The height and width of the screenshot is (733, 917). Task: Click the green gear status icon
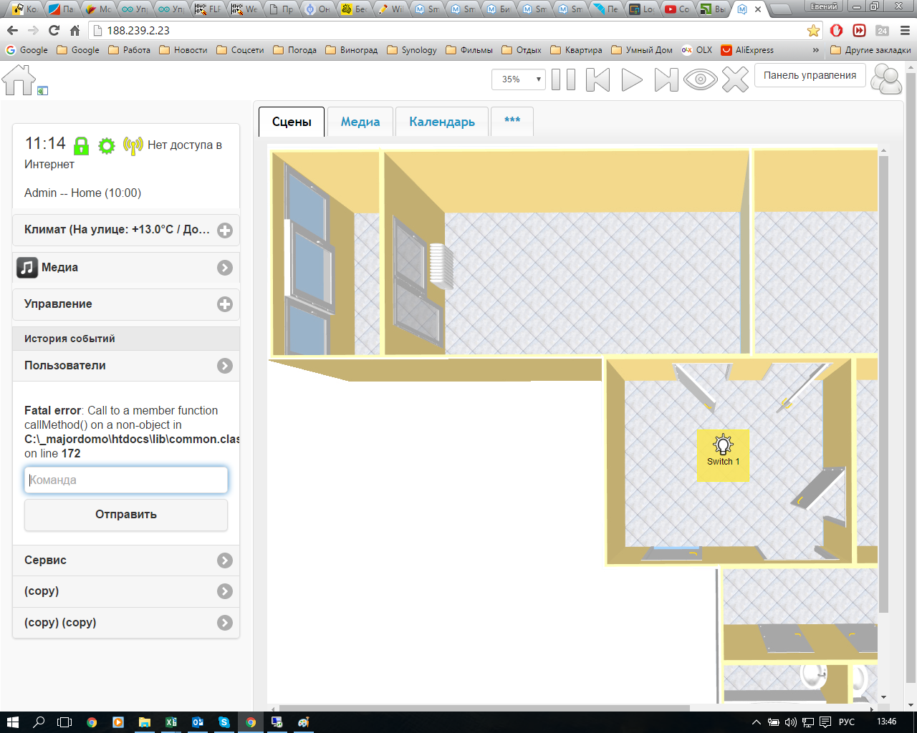(x=107, y=146)
